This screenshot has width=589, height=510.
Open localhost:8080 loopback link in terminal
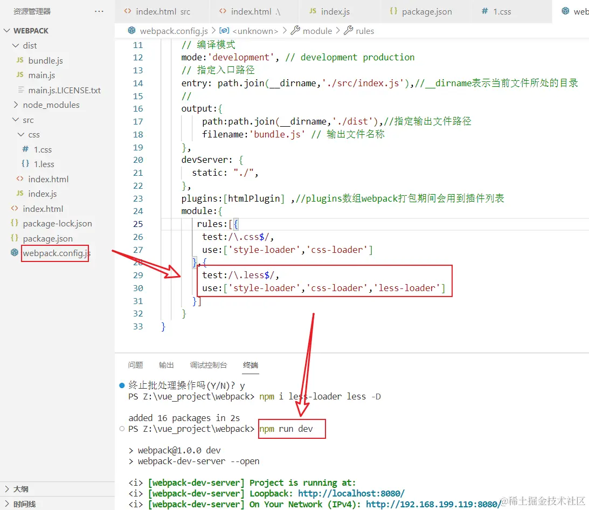point(351,493)
